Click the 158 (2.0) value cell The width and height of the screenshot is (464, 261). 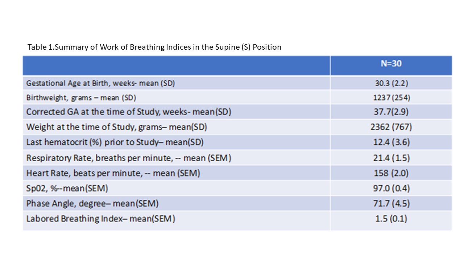(391, 173)
